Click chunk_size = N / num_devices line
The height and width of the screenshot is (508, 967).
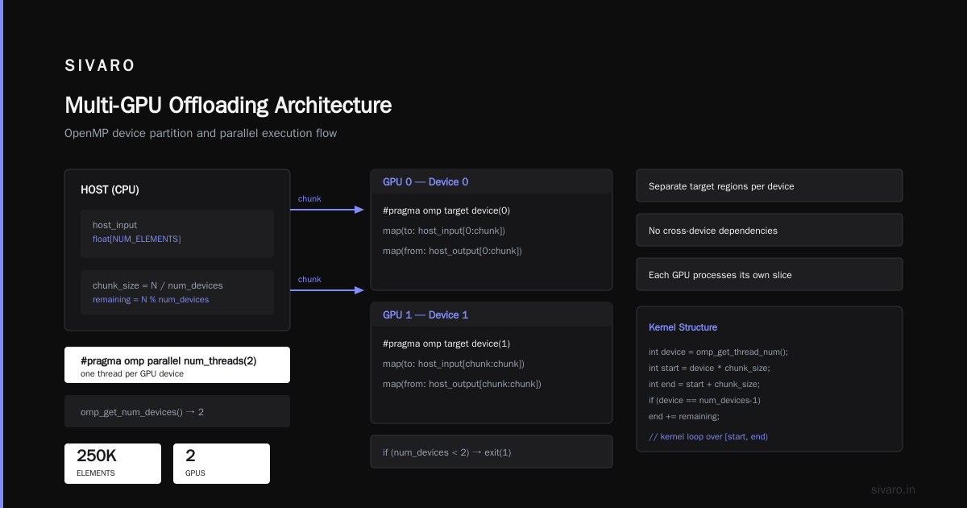158,285
